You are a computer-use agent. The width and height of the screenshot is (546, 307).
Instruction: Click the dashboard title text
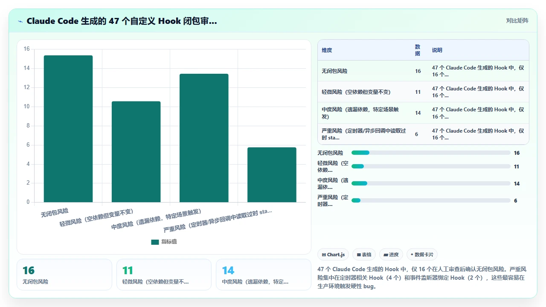point(122,21)
